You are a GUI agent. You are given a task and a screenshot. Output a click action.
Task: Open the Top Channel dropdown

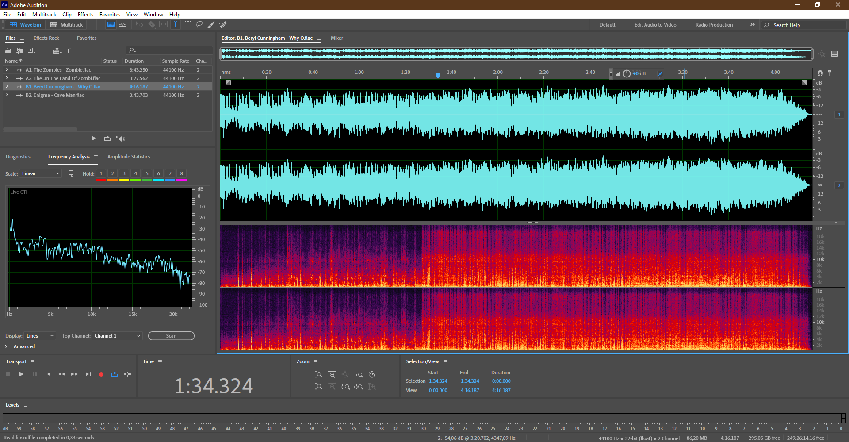point(117,336)
